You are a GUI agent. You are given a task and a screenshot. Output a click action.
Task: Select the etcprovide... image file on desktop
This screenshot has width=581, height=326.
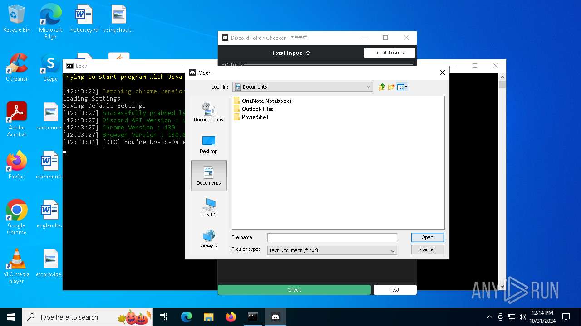pyautogui.click(x=50, y=264)
